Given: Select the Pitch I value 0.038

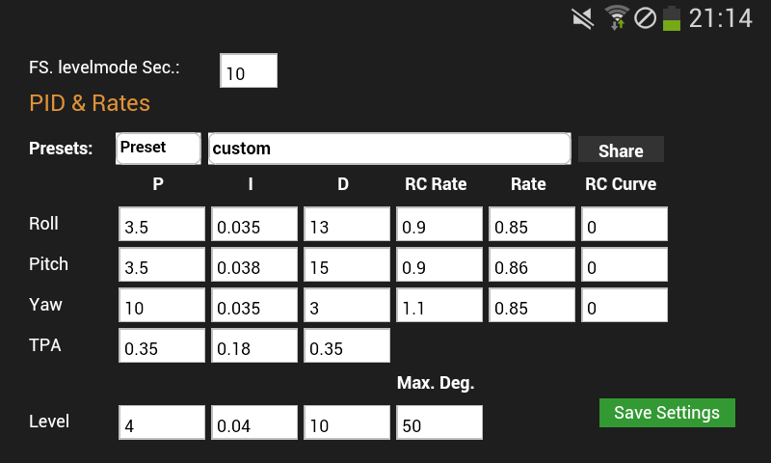Looking at the screenshot, I should [x=254, y=265].
